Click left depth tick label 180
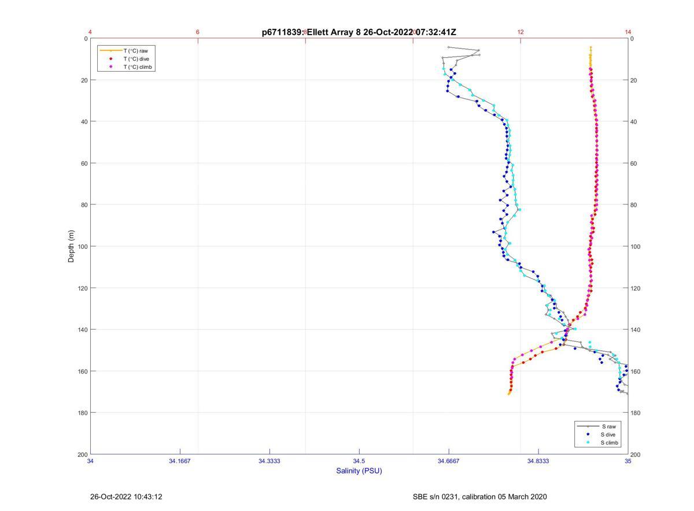Screen dimensions: 694x511 (x=83, y=413)
